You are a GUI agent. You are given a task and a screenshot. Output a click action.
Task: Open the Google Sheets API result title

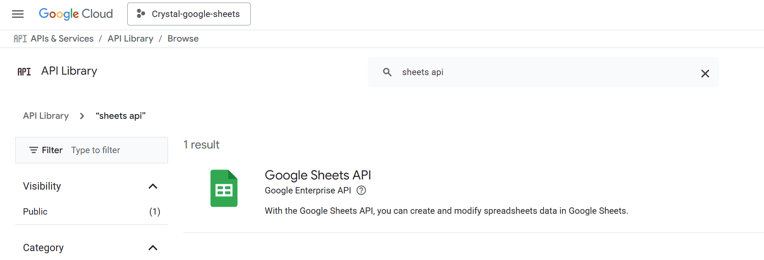(318, 175)
